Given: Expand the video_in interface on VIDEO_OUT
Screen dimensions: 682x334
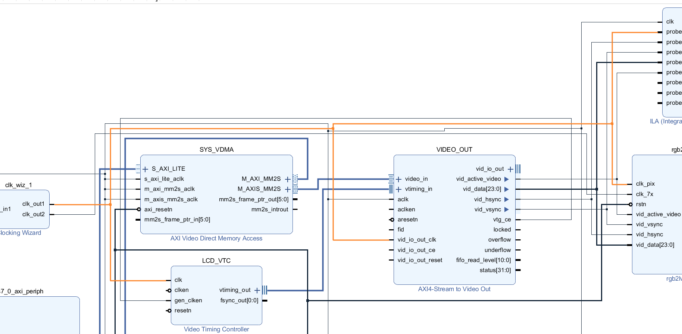Looking at the screenshot, I should click(x=399, y=179).
